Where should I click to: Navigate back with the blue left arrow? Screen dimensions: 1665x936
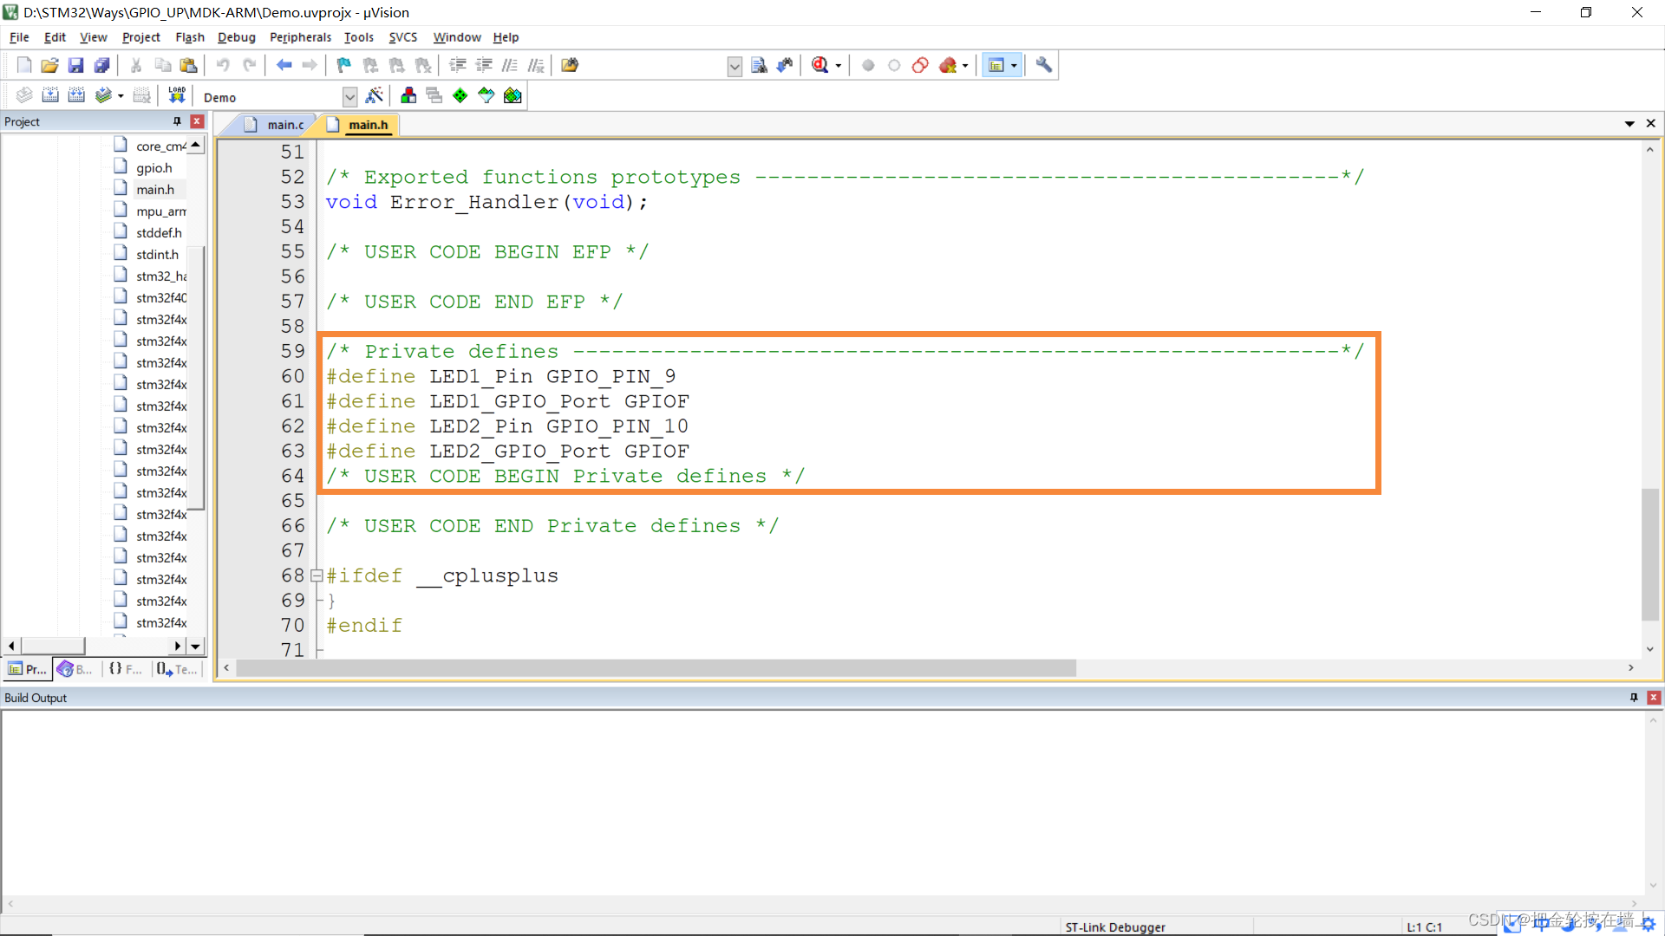click(x=284, y=65)
